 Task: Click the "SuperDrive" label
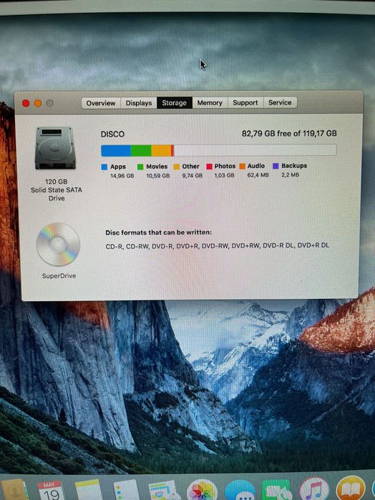pyautogui.click(x=59, y=276)
